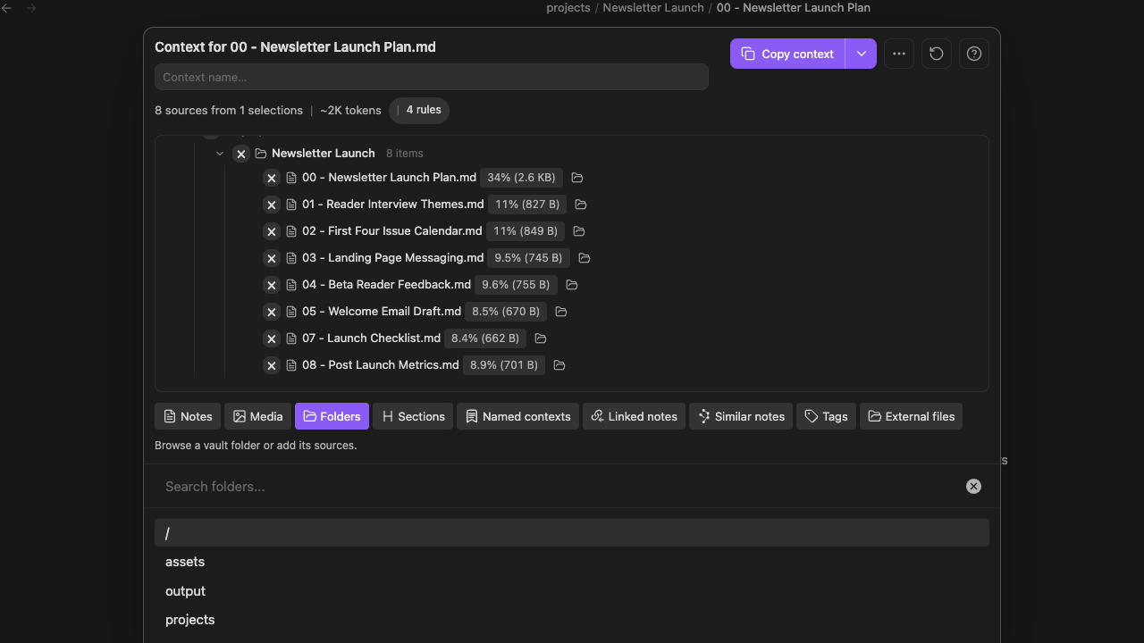Click the 01 - Reader Interview Themes.md file name
1144x643 pixels.
point(393,205)
